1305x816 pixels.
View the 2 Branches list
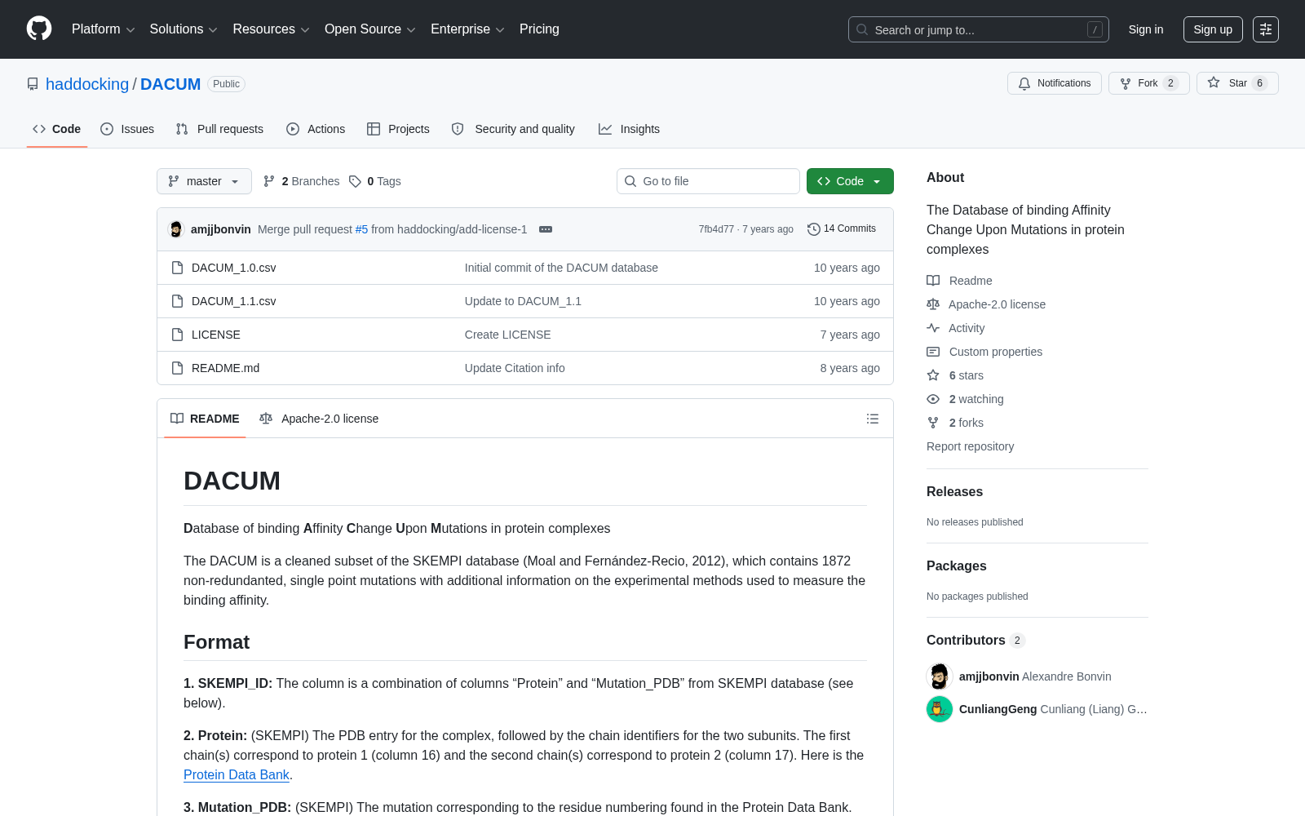pos(301,181)
